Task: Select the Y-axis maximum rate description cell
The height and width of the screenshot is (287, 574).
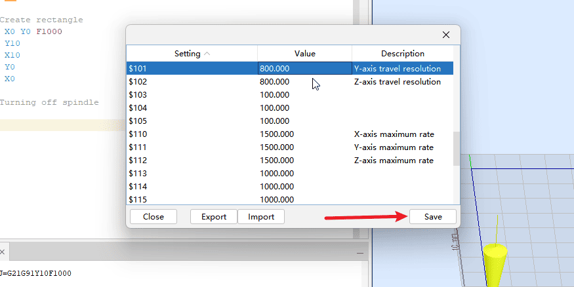Action: (402, 147)
